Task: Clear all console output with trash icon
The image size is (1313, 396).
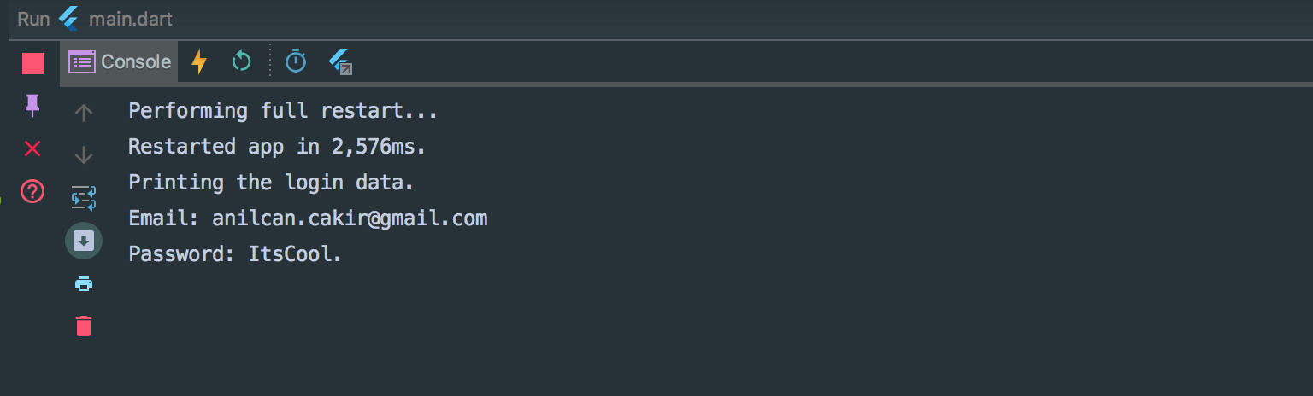Action: (84, 326)
